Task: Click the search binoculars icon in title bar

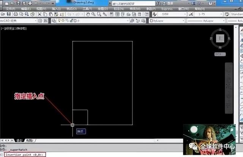Action: pos(158,3)
